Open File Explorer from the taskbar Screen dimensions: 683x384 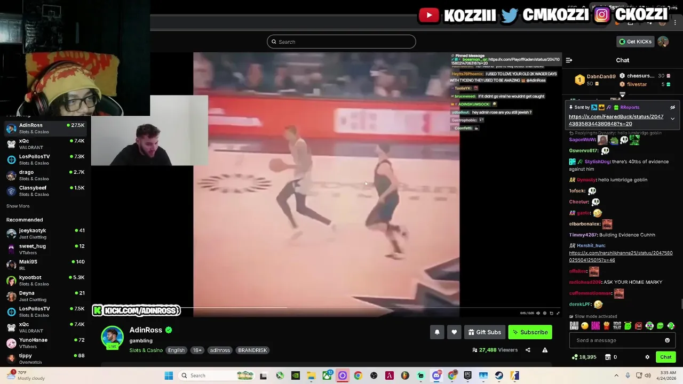point(311,375)
